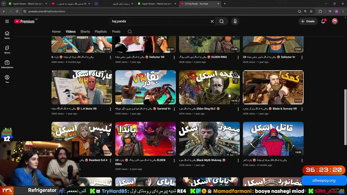Viewport: 347px width, 195px height.
Task: Select the channel Videos tab
Action: coord(70,32)
